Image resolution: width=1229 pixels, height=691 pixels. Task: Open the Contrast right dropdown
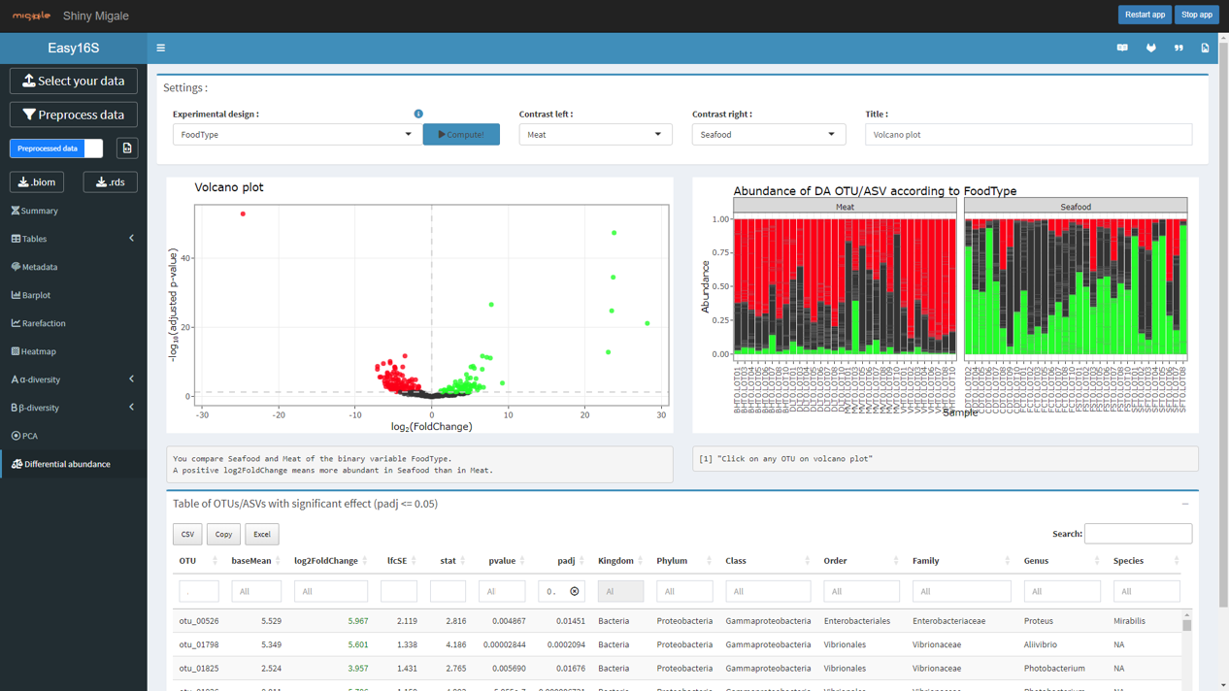tap(768, 135)
